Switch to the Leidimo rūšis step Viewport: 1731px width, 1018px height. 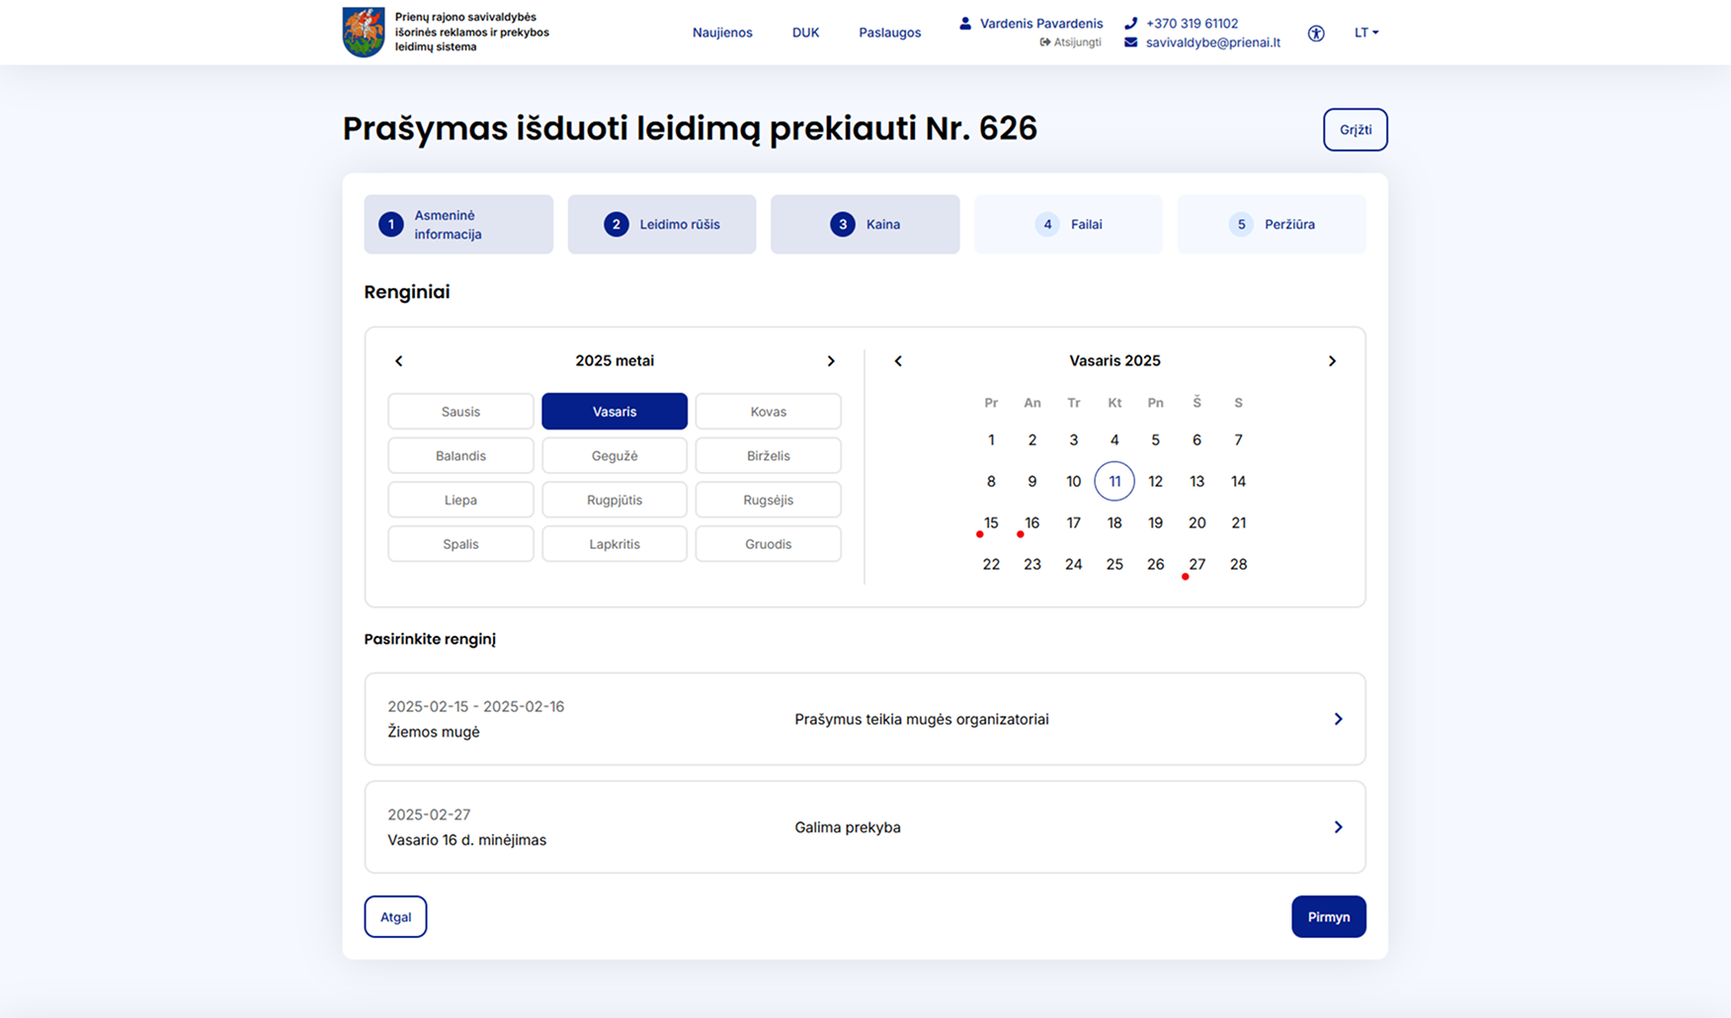[662, 224]
